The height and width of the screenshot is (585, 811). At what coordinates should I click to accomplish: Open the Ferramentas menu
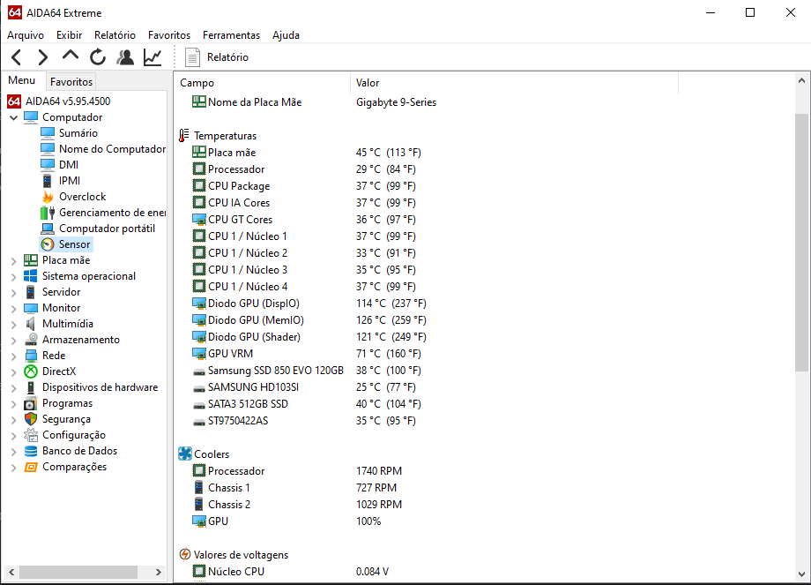pyautogui.click(x=231, y=35)
